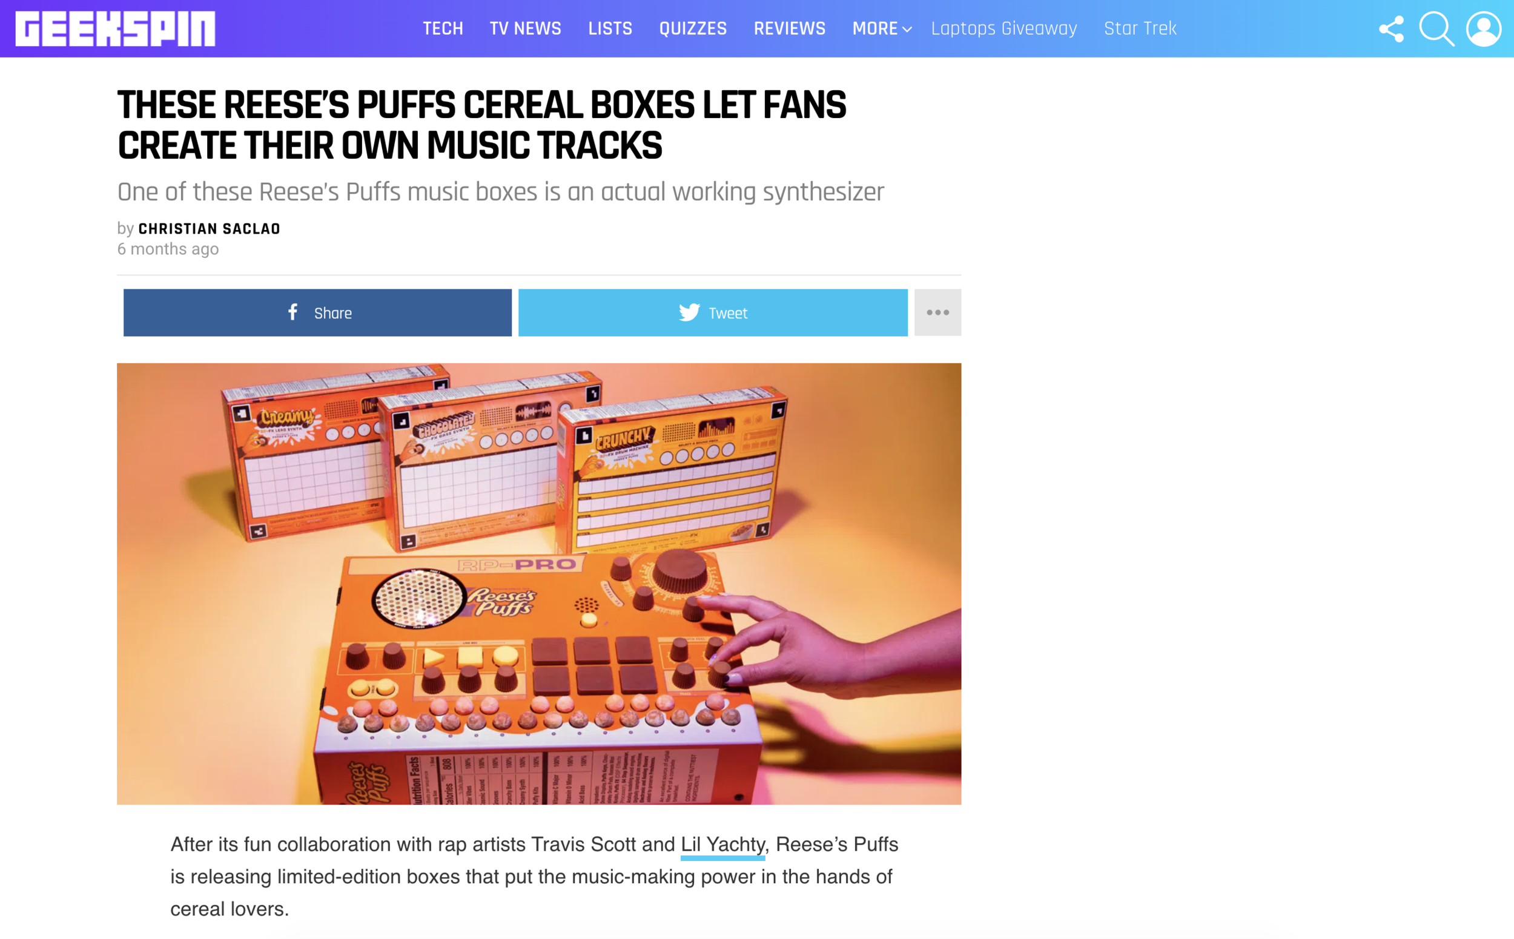Go to the LISTS section
This screenshot has height=939, width=1514.
[x=610, y=28]
